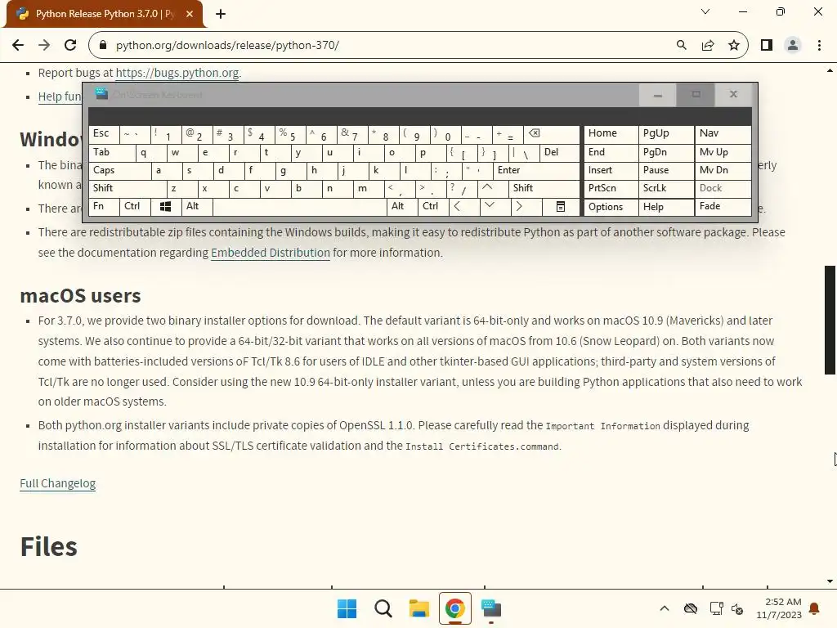The height and width of the screenshot is (628, 837).
Task: Open the tab search chevron in title bar
Action: [x=705, y=11]
